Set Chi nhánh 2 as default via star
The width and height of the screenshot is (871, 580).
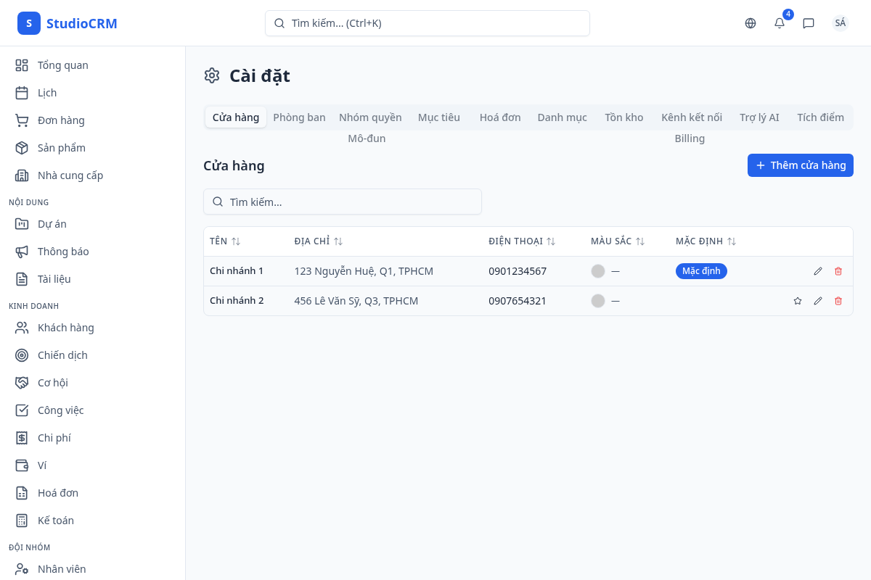pyautogui.click(x=798, y=301)
